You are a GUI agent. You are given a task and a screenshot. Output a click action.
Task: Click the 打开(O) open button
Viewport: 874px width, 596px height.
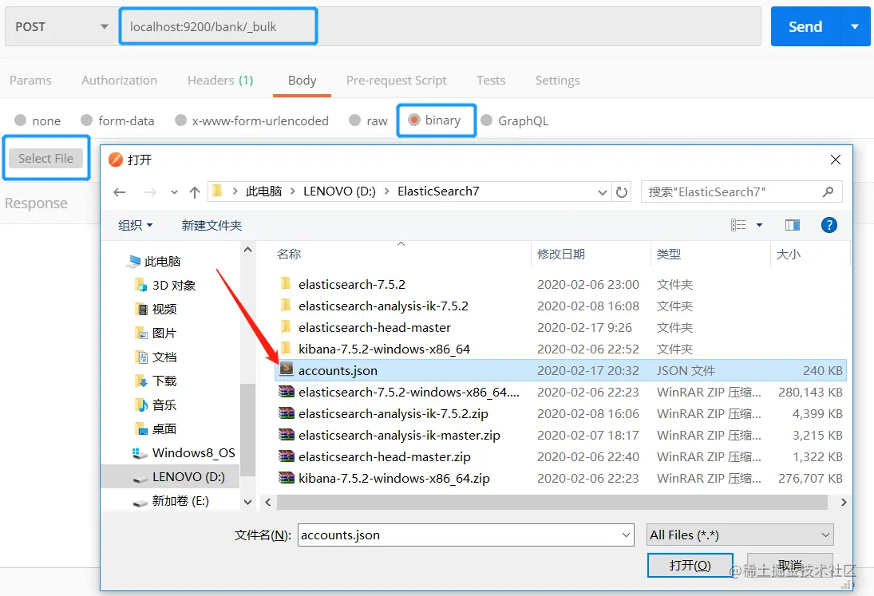(690, 565)
